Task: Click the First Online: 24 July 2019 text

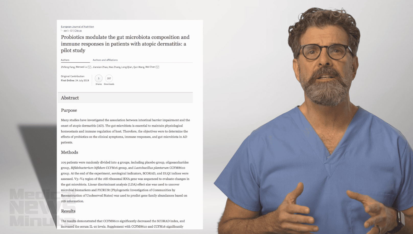Action: point(75,80)
